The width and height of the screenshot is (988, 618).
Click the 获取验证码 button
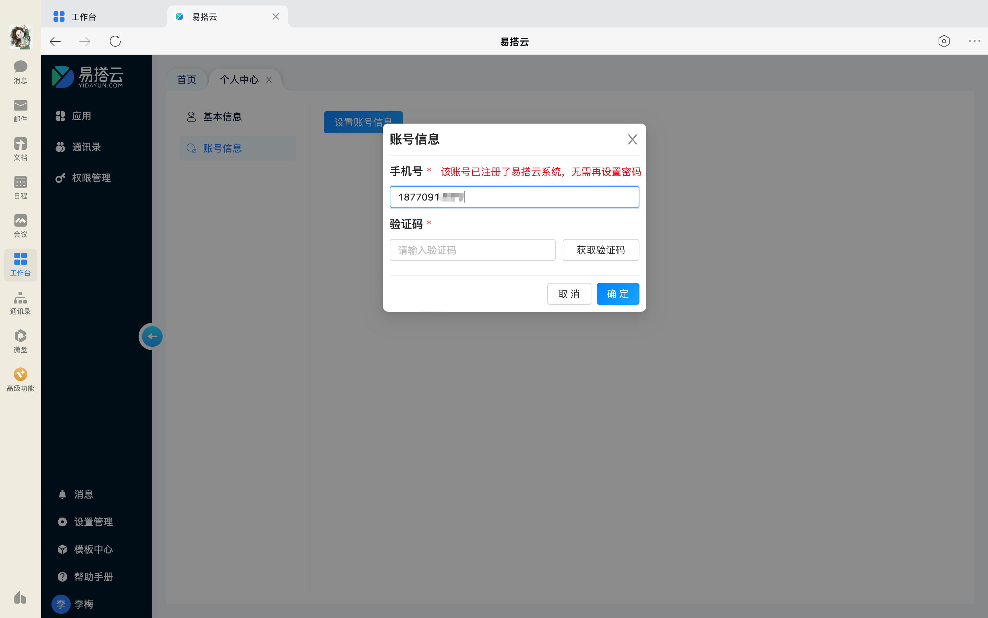coord(600,250)
